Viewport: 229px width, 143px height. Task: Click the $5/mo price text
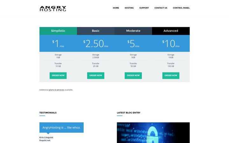coord(133,44)
